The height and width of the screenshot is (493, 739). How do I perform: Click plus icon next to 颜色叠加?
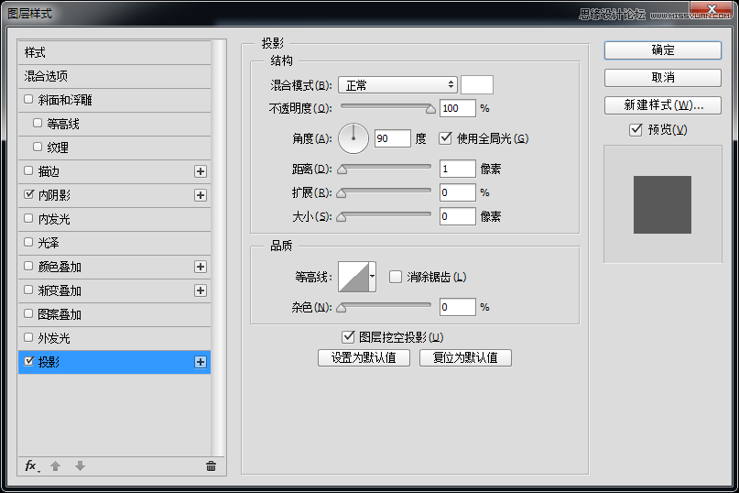coord(201,267)
